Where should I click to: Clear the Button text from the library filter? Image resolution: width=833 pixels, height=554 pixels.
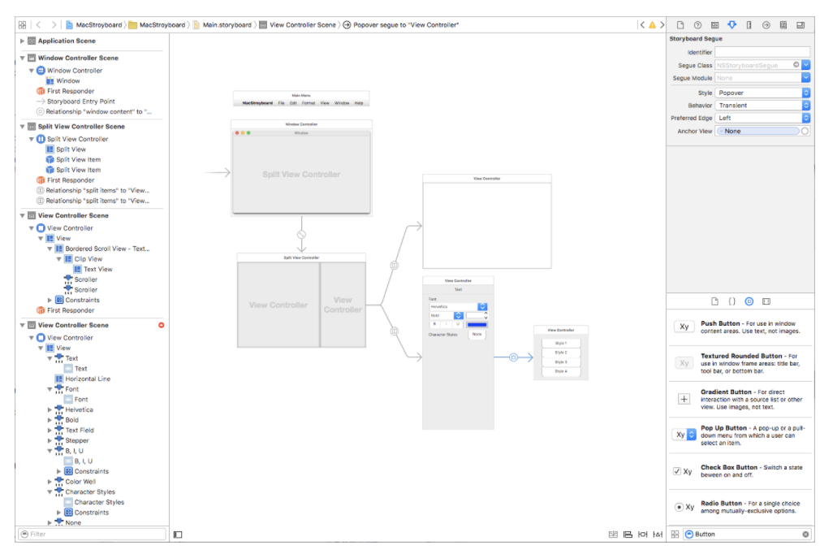(x=805, y=534)
